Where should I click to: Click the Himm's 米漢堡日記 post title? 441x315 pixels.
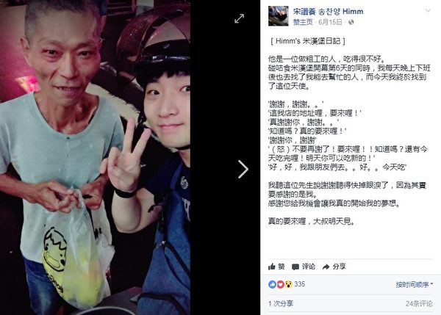pos(308,41)
